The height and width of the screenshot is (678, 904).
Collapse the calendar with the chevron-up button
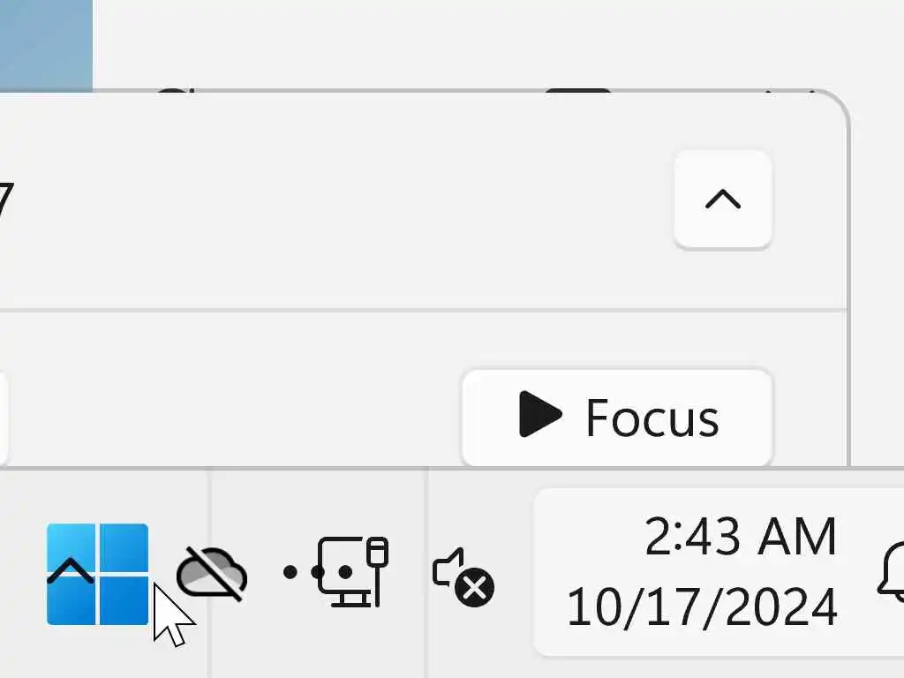coord(723,200)
